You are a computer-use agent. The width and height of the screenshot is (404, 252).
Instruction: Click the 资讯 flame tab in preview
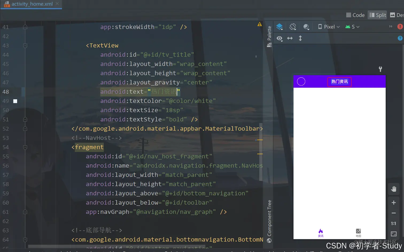321,233
